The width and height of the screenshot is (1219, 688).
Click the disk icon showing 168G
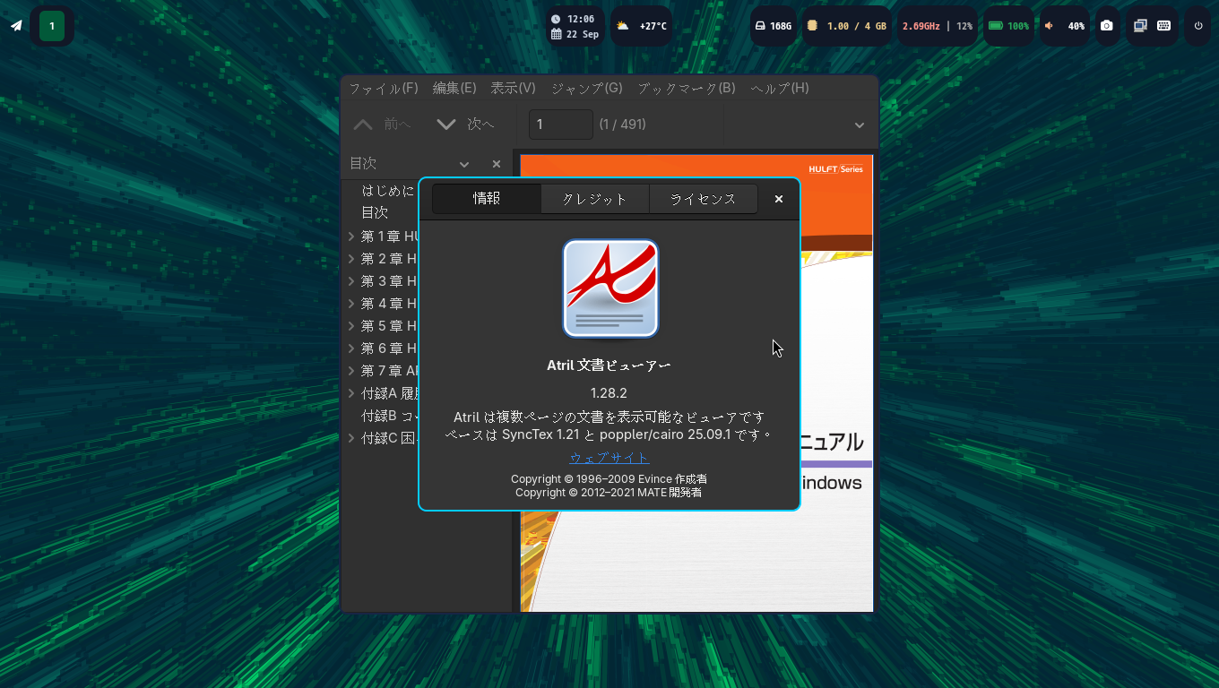click(760, 26)
